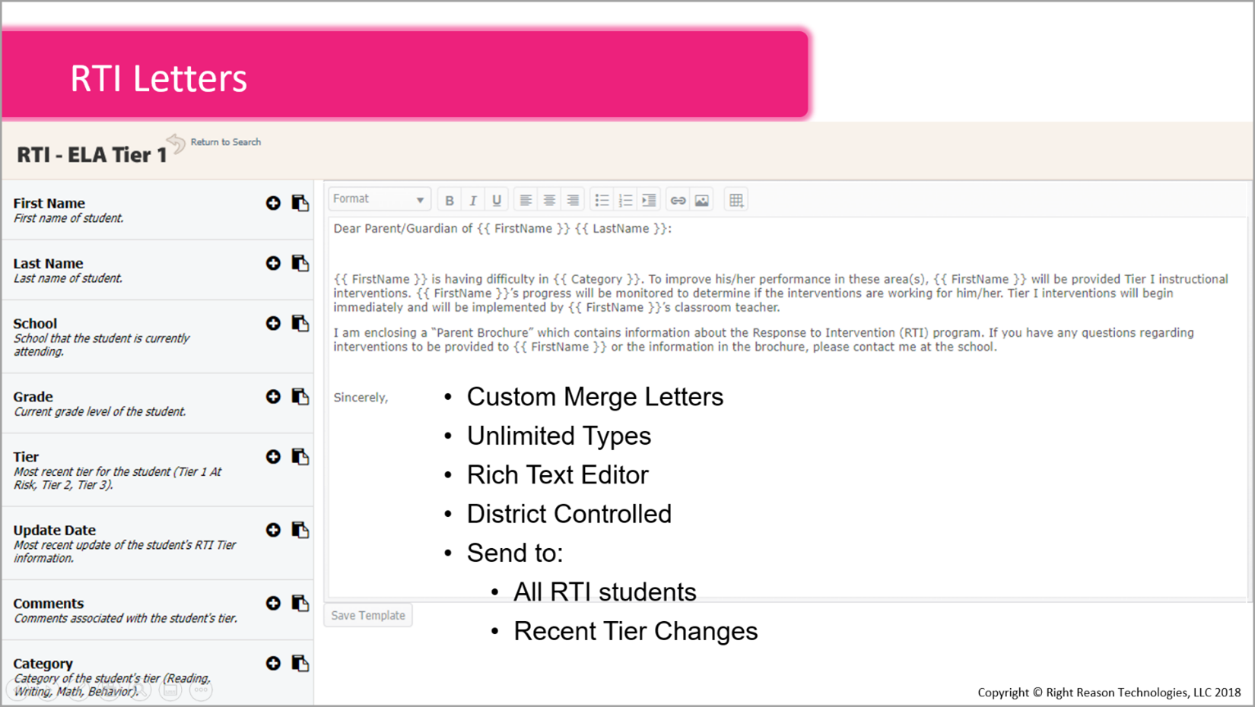Underline the selected text
1255x707 pixels.
click(496, 198)
